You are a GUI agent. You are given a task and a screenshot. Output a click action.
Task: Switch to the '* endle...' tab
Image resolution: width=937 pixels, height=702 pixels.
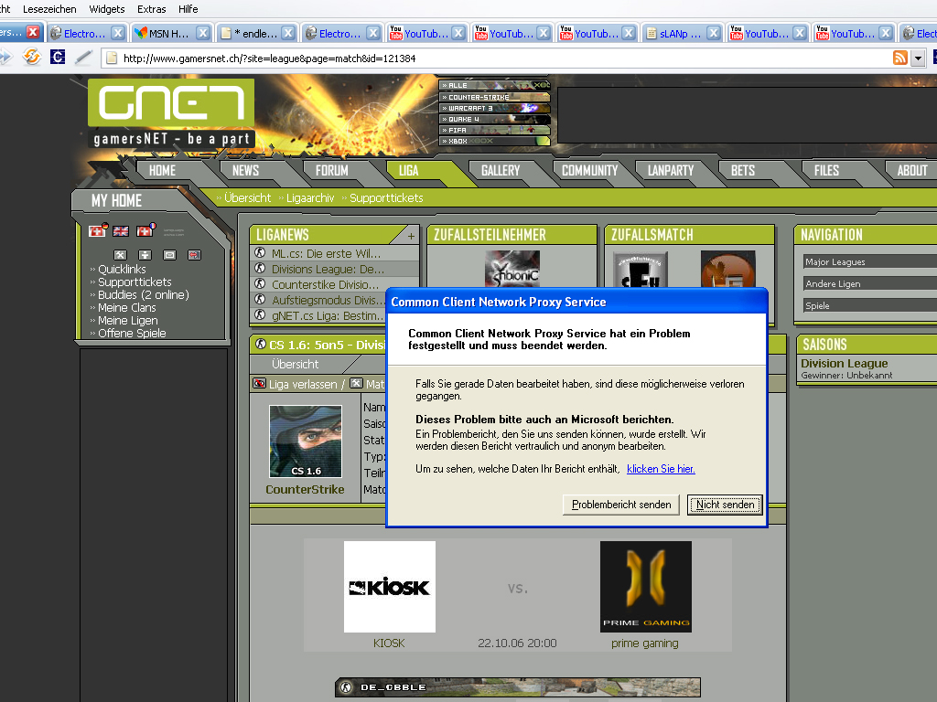[257, 33]
